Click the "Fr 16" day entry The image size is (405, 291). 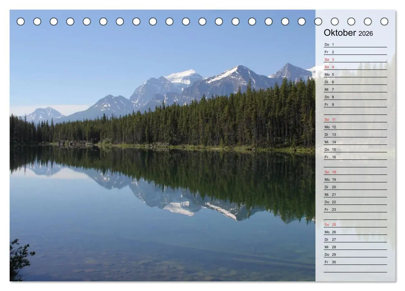coord(355,157)
